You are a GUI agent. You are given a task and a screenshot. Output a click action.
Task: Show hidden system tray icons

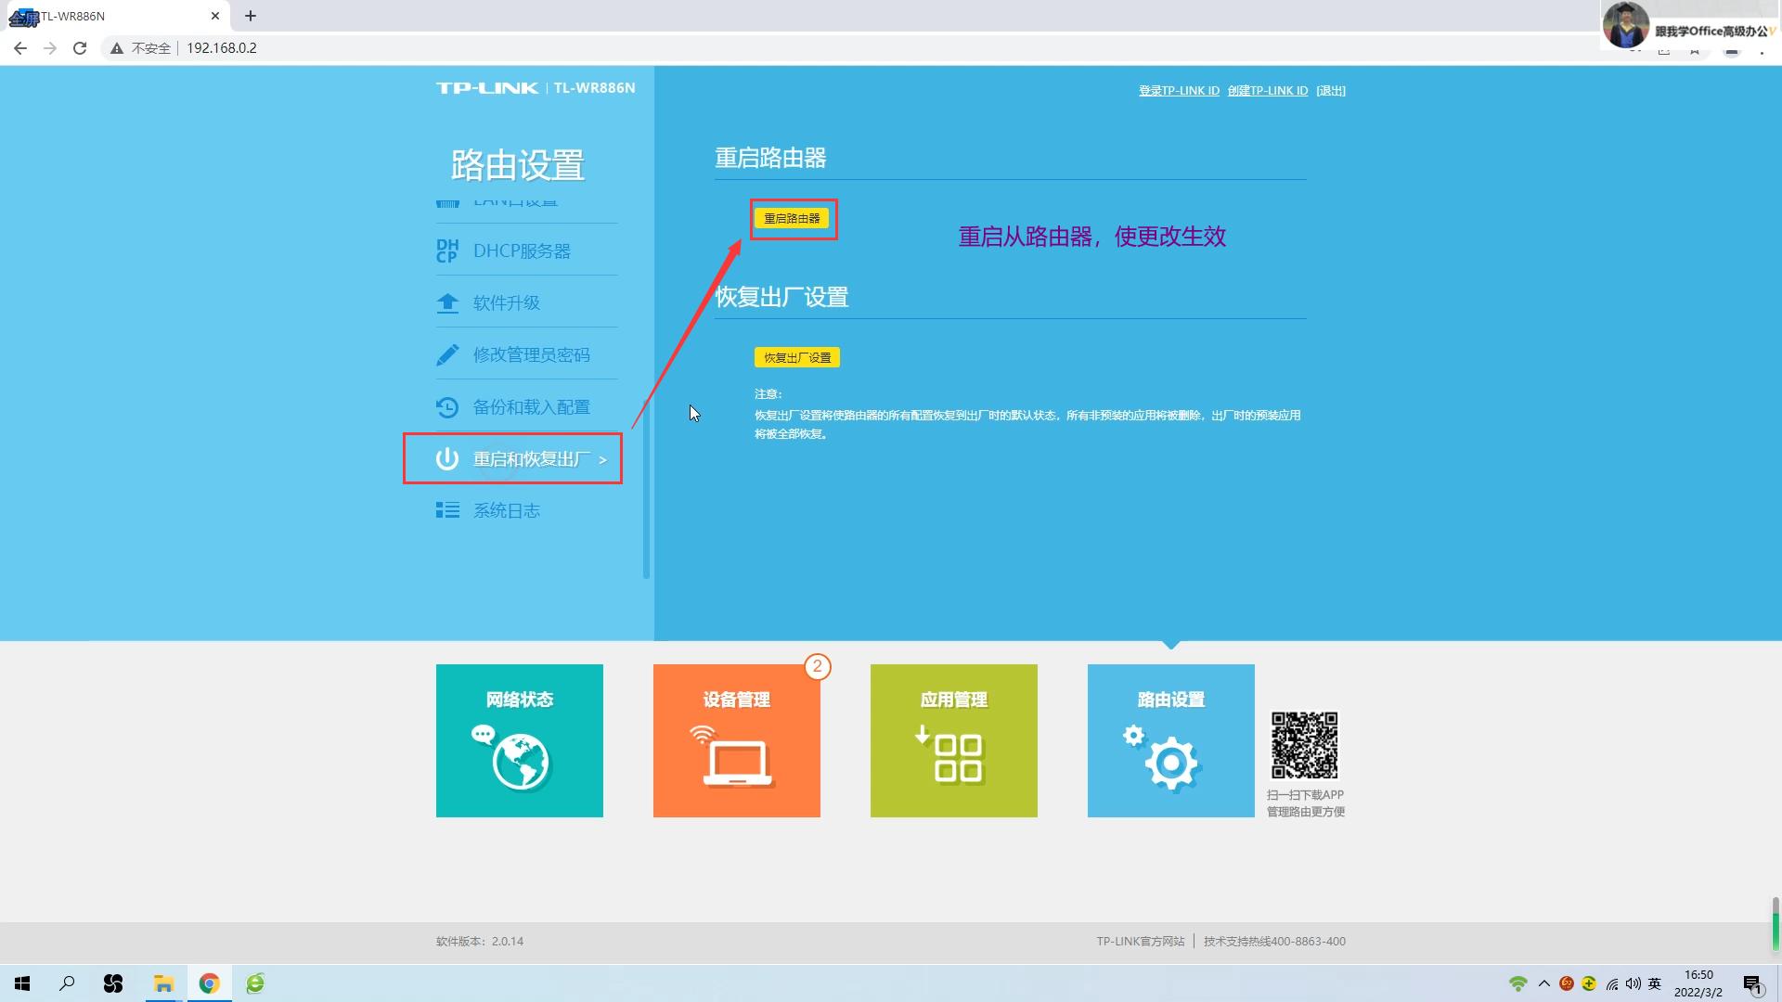1543,983
